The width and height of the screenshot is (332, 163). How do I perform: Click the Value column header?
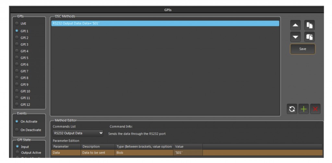pos(187,147)
